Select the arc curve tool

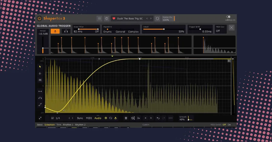pyautogui.click(x=40, y=98)
